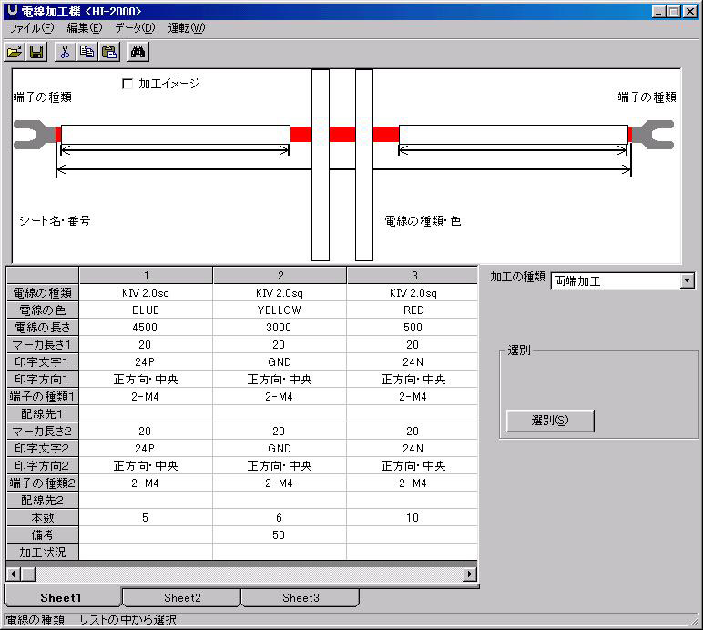Click the Open file toolbar icon
The image size is (703, 630).
point(15,52)
